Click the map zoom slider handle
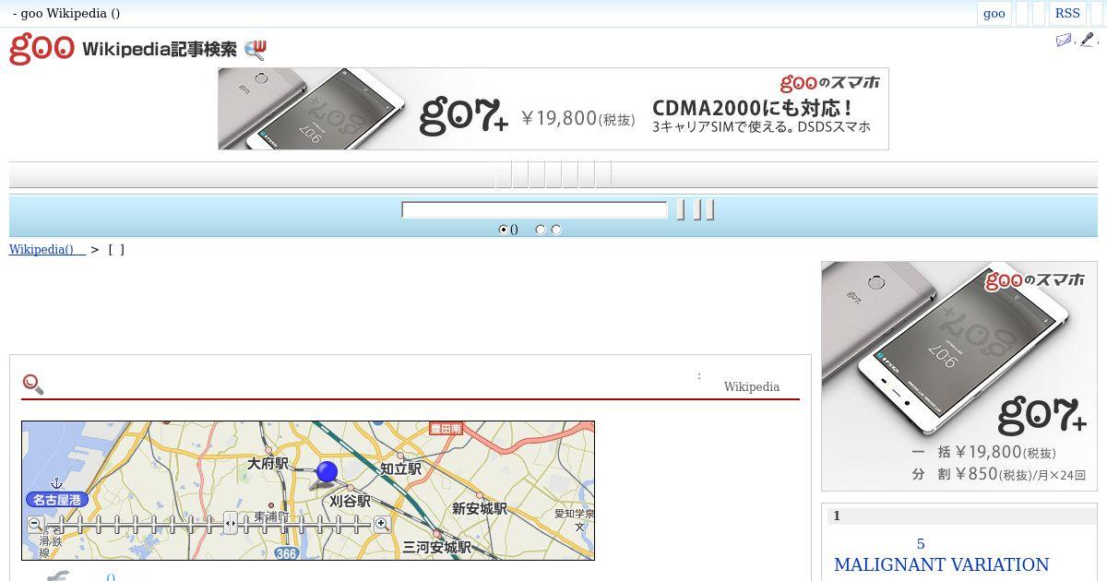The width and height of the screenshot is (1107, 581). 231,524
